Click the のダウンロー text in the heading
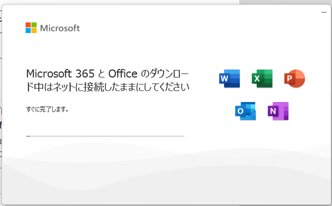 164,73
